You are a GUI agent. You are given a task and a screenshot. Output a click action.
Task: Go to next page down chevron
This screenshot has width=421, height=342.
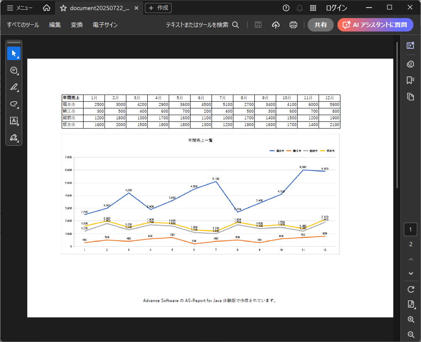tap(411, 274)
